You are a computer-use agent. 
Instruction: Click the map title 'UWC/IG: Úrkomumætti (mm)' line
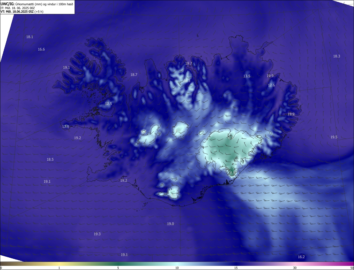pos(37,4)
